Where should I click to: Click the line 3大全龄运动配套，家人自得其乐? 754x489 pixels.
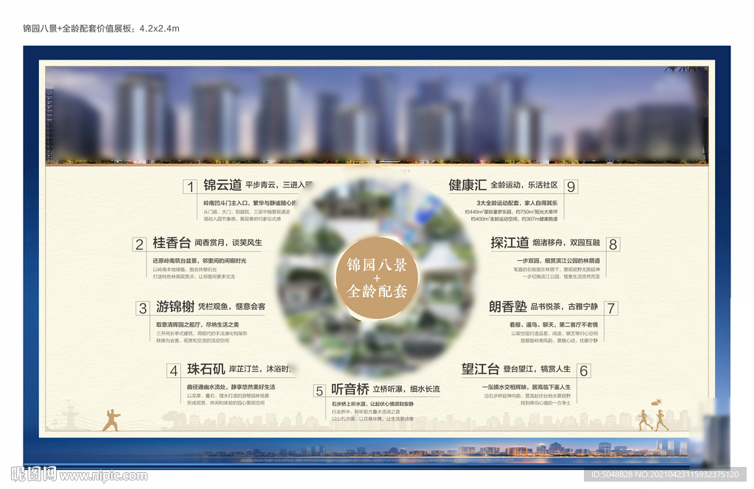pos(517,203)
